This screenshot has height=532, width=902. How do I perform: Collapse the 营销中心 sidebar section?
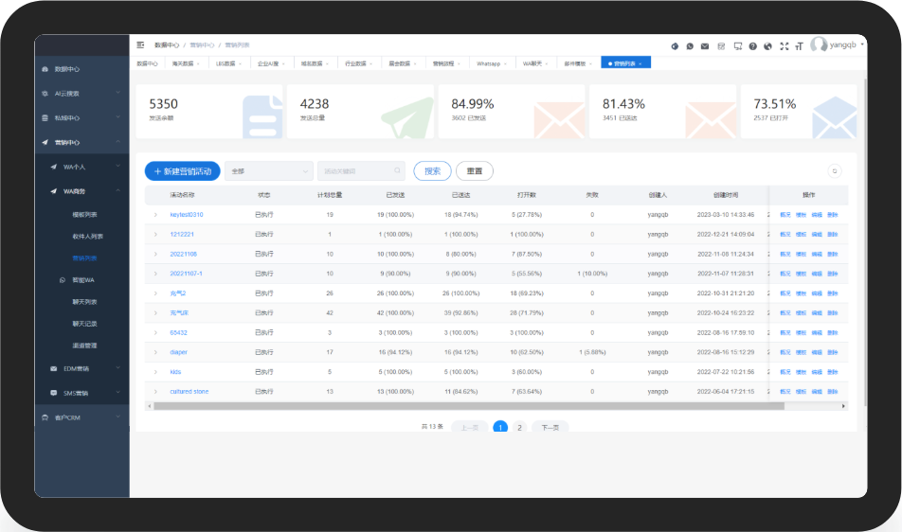pos(81,142)
